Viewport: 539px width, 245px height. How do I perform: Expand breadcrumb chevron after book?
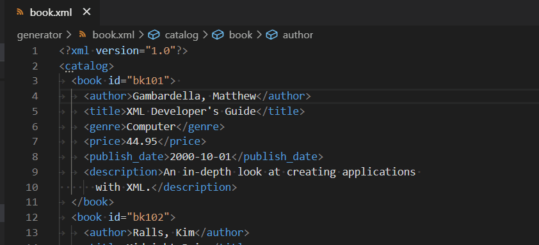(x=259, y=35)
